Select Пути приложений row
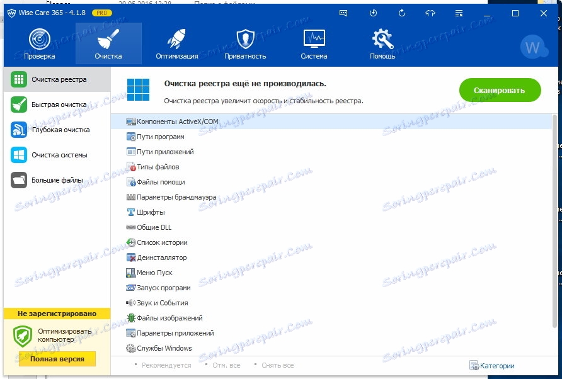The width and height of the screenshot is (562, 379). pyautogui.click(x=331, y=152)
